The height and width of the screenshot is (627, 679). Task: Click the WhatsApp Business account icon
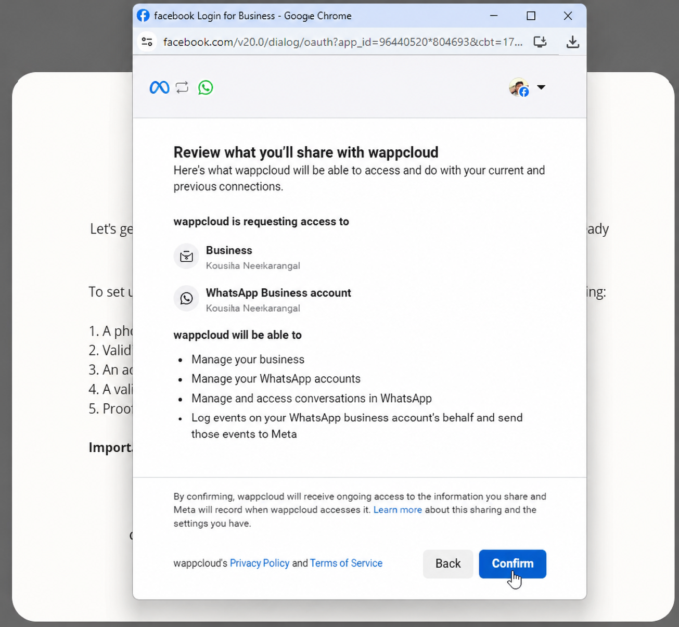coord(186,298)
